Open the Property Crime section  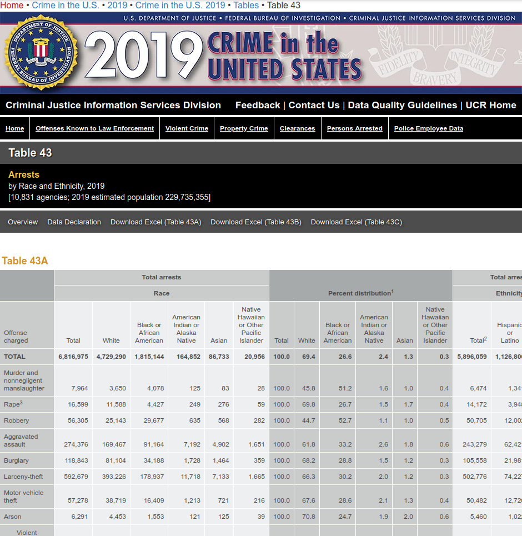click(244, 128)
